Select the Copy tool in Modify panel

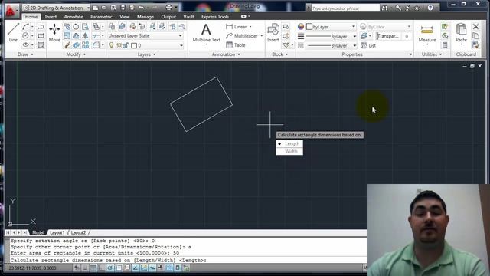point(67,27)
